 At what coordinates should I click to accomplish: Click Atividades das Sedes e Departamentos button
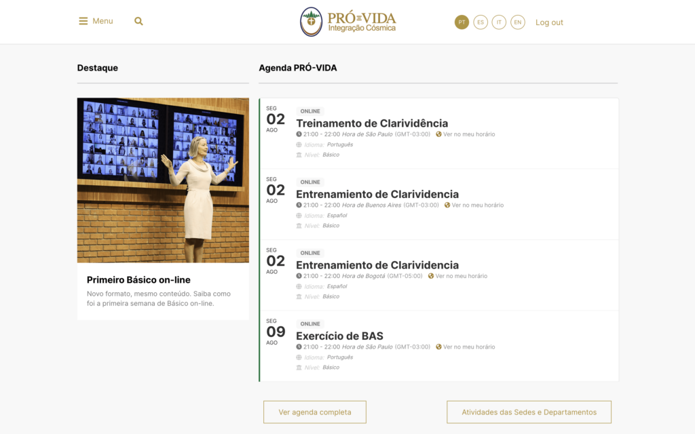coord(529,412)
